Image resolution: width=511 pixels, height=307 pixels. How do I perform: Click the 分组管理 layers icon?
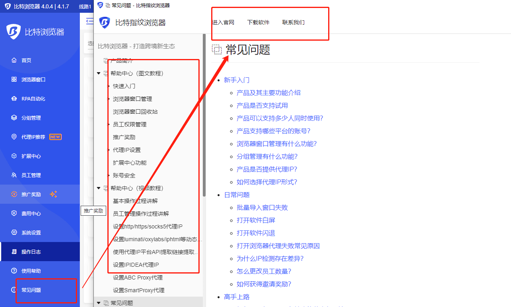point(14,118)
